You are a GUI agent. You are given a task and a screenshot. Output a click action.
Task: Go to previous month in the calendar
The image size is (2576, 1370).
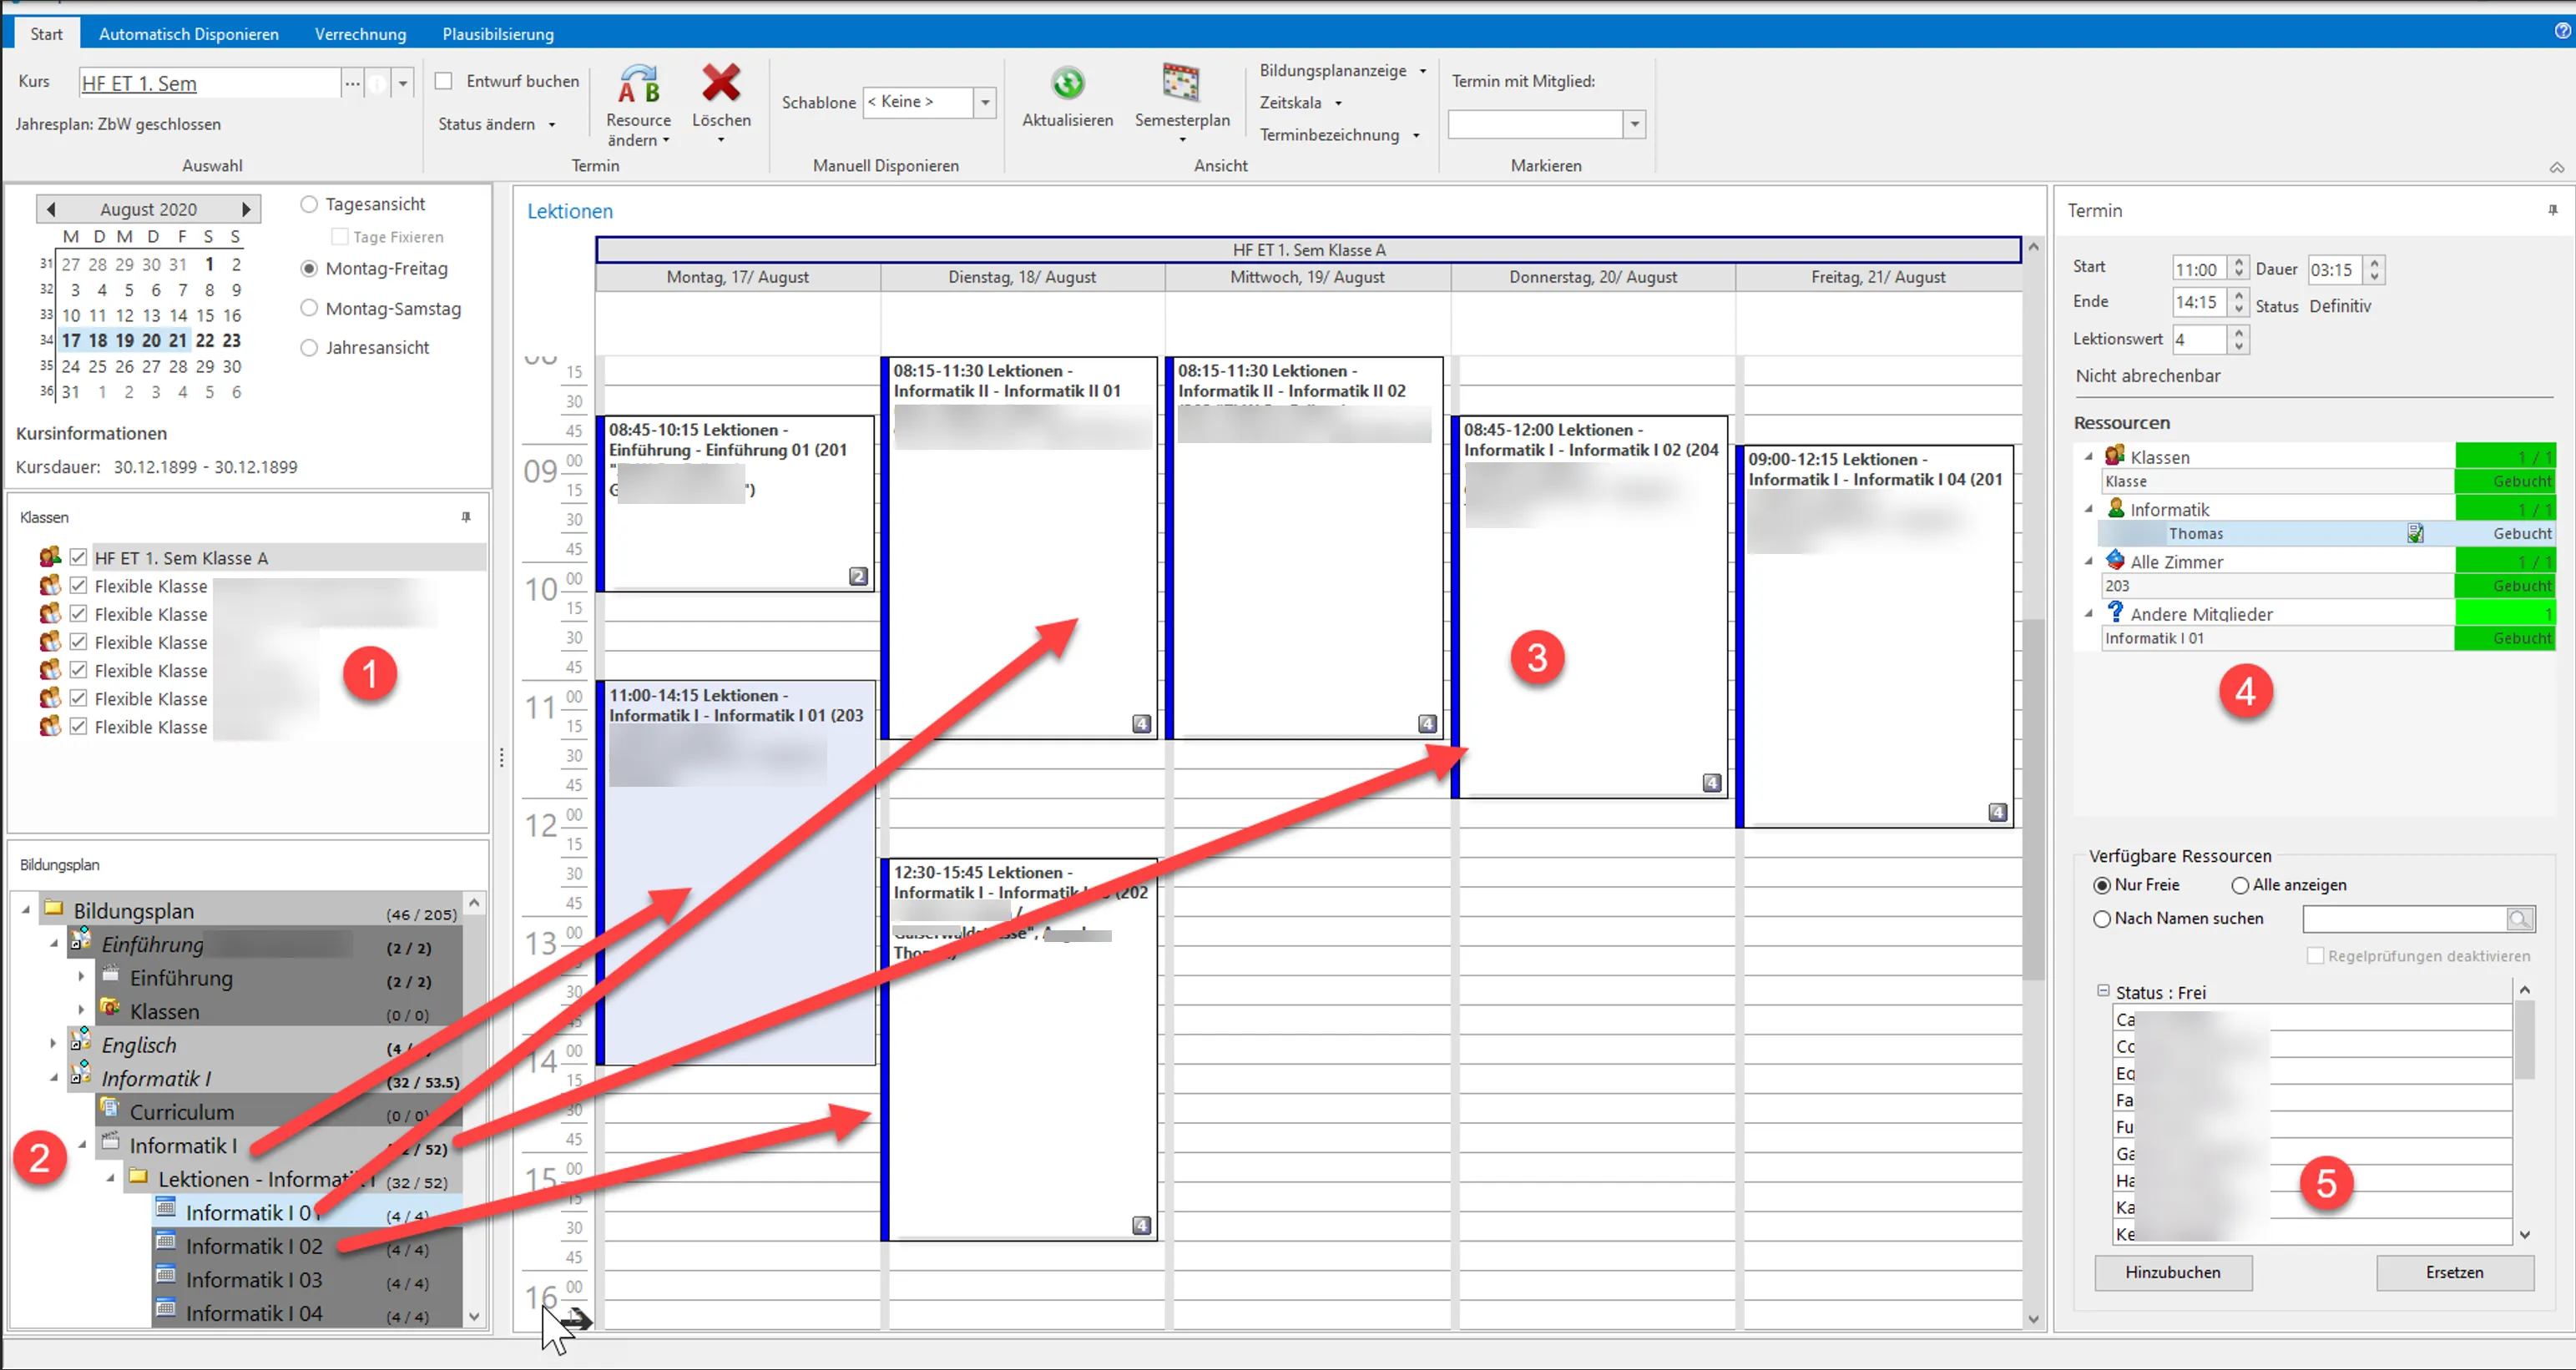[x=51, y=209]
